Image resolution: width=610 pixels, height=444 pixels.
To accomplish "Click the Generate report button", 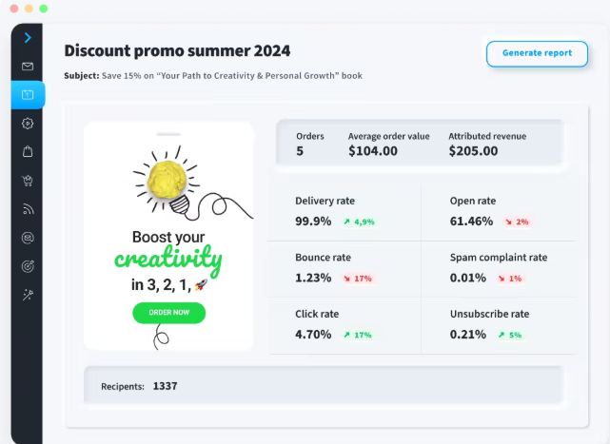I will coord(537,53).
